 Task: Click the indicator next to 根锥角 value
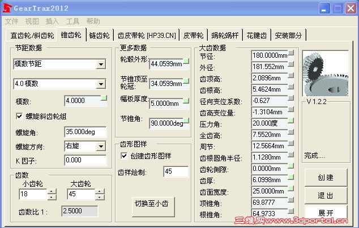pos(291,211)
